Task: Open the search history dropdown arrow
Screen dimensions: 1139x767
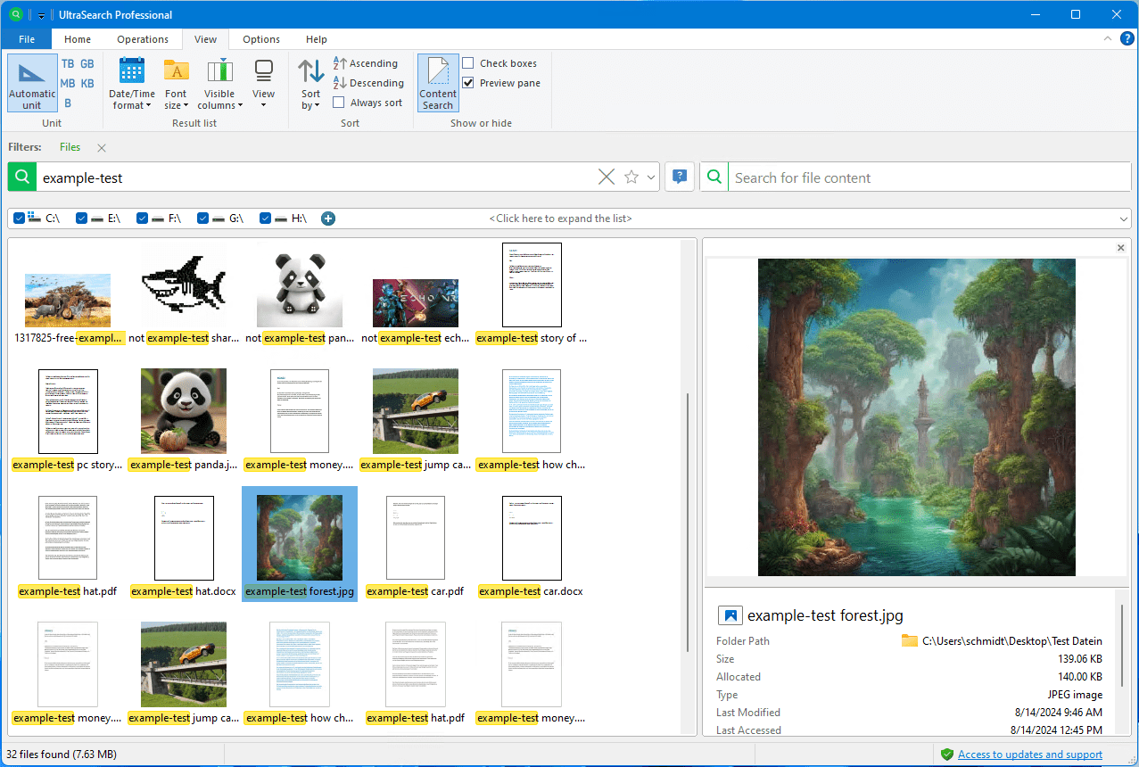Action: 651,177
